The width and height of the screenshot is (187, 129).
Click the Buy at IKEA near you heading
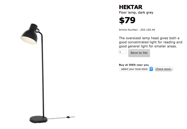point(134,65)
